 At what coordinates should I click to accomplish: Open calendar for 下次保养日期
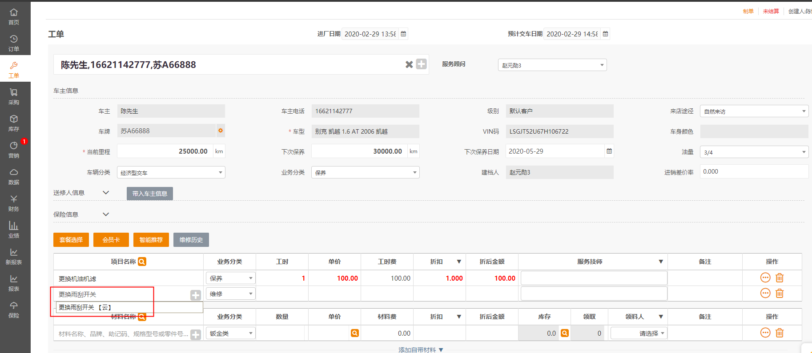pyautogui.click(x=609, y=151)
